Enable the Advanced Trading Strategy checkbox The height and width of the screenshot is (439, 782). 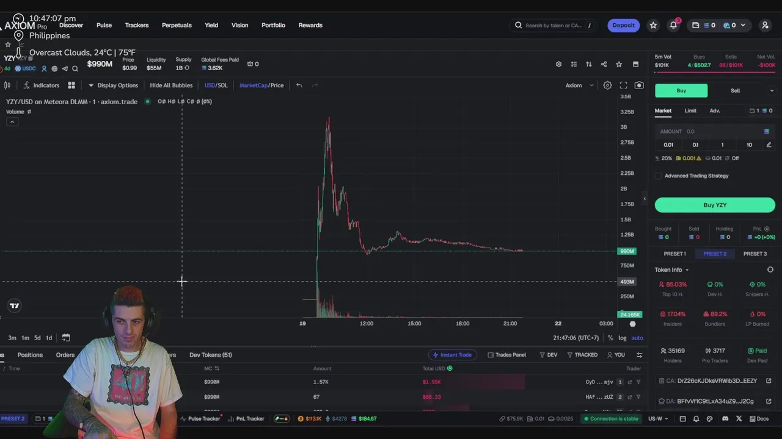click(x=658, y=176)
